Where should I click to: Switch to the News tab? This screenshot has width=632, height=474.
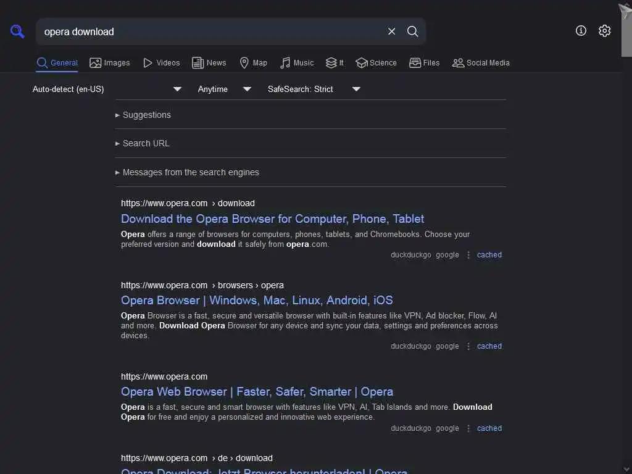(209, 63)
